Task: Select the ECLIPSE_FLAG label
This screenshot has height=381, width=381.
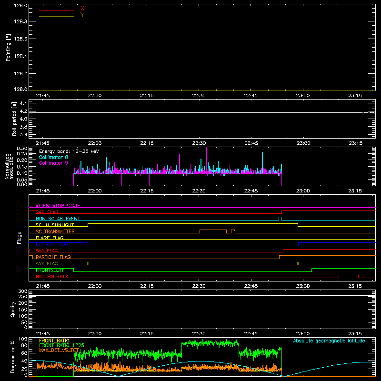Action: pyautogui.click(x=52, y=244)
